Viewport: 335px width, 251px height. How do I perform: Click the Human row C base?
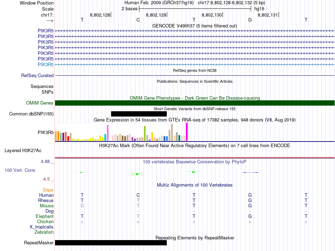[138, 195]
